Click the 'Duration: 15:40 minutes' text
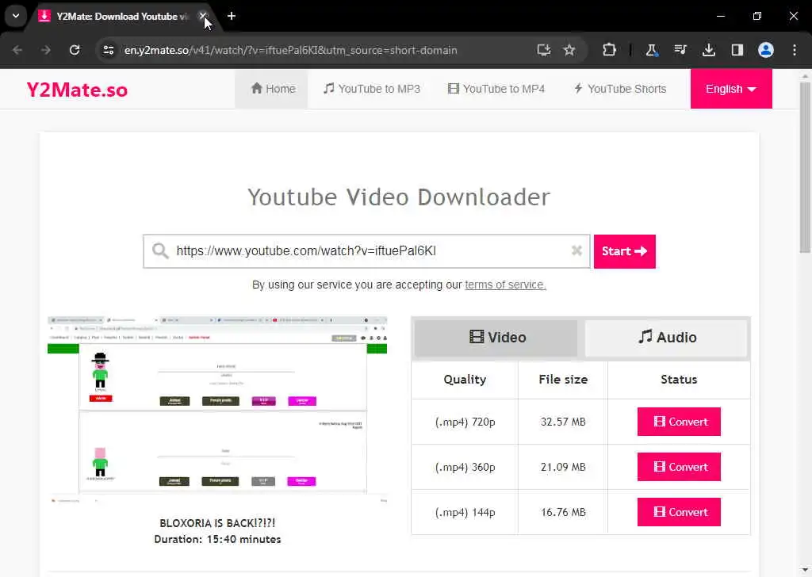 coord(217,539)
